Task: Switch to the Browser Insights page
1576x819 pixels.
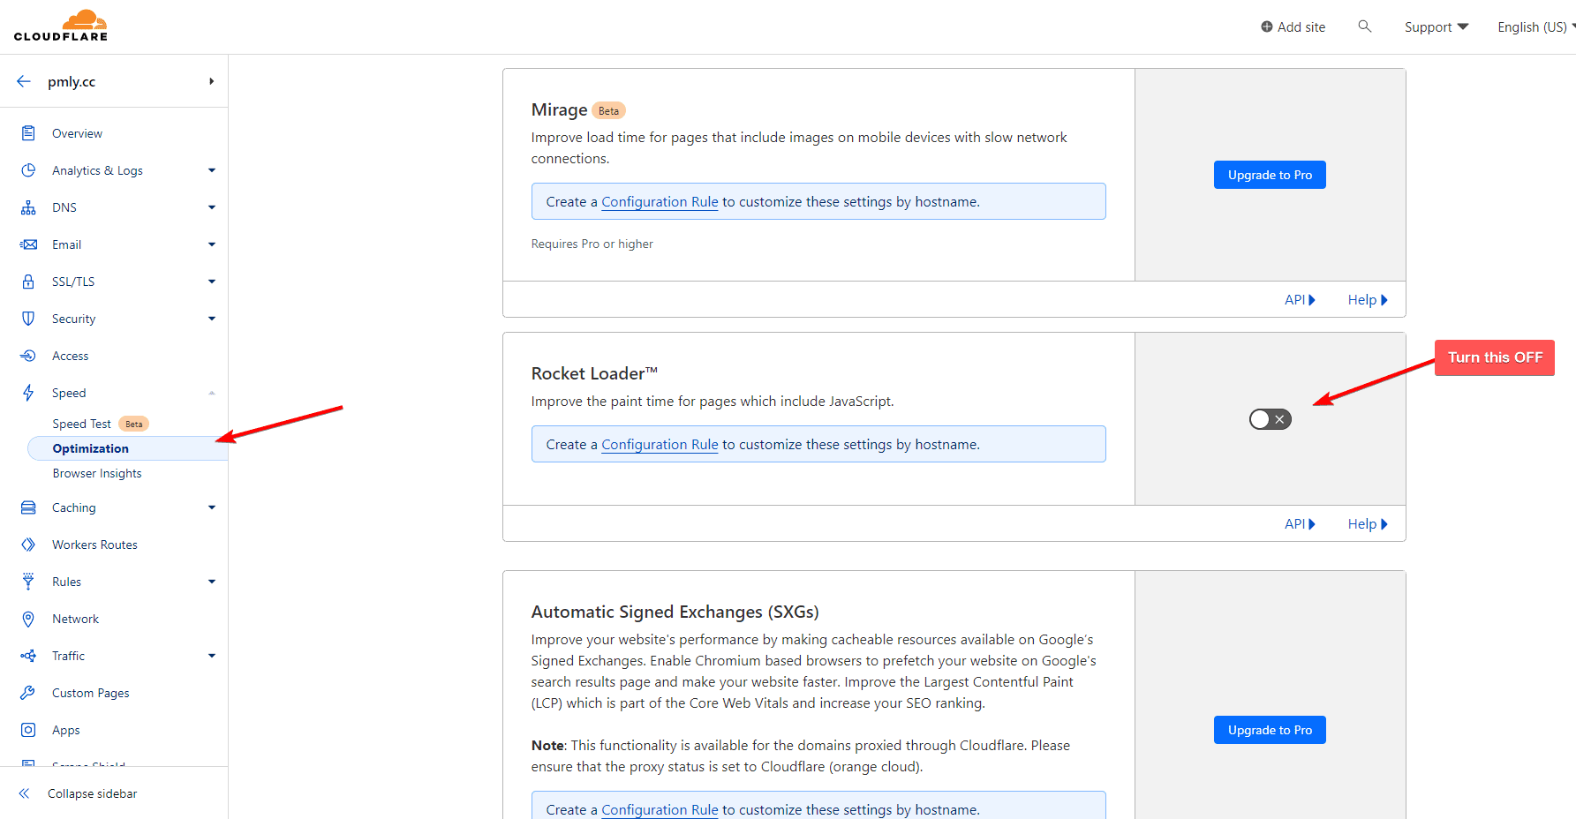Action: coord(96,472)
